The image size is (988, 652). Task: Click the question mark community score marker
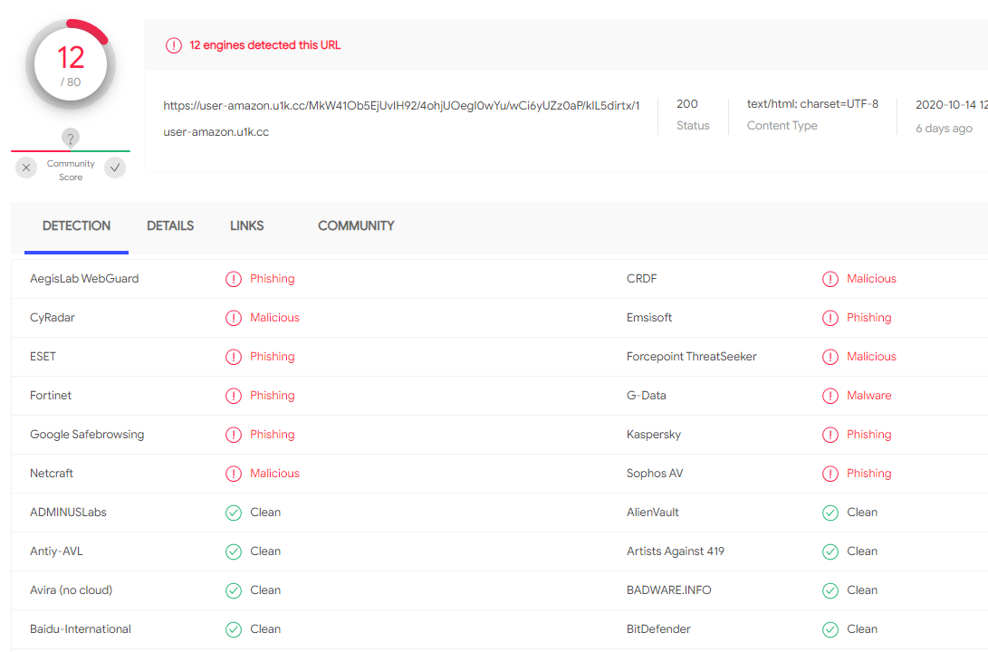pos(71,138)
